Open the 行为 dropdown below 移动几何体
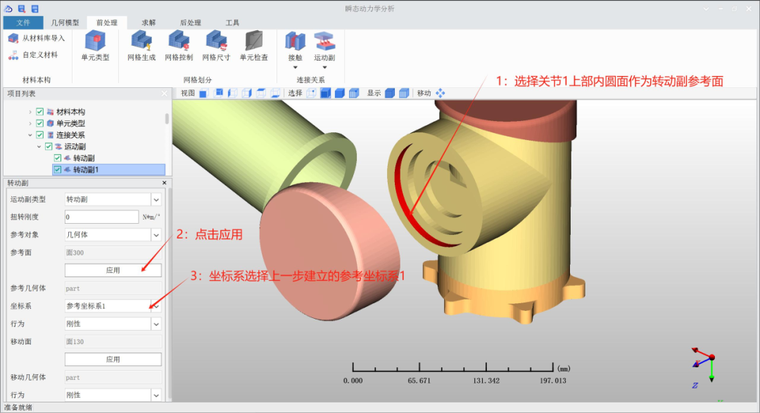The image size is (760, 413). (156, 395)
